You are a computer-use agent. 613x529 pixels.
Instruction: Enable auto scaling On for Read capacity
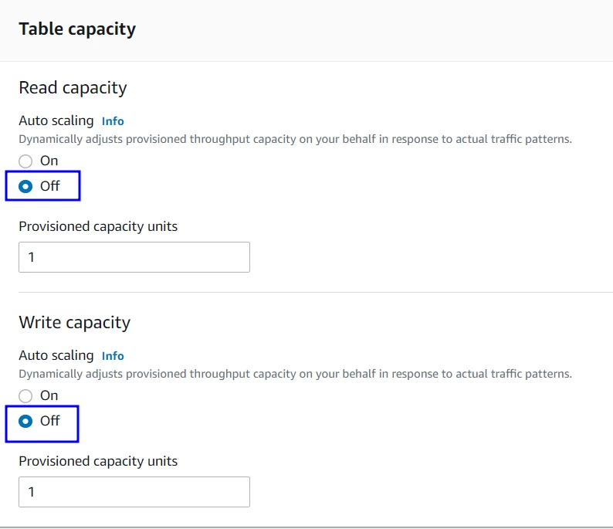[x=25, y=161]
